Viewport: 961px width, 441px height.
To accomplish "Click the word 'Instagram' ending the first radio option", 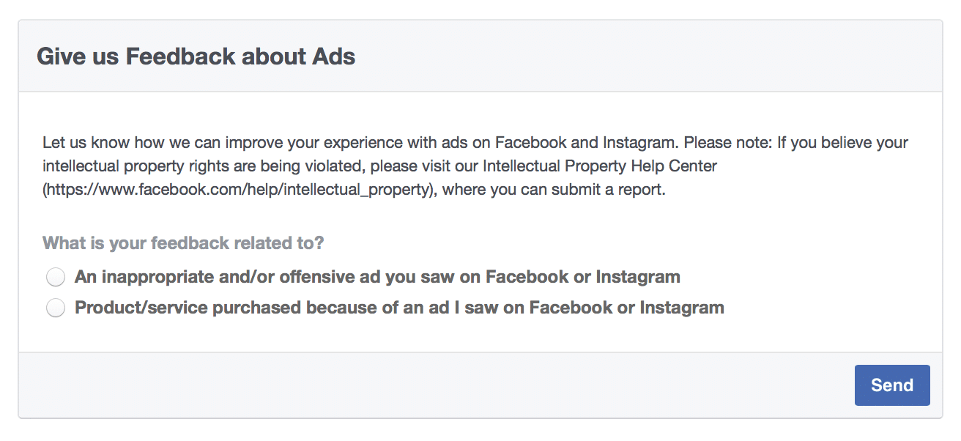I will (x=638, y=277).
